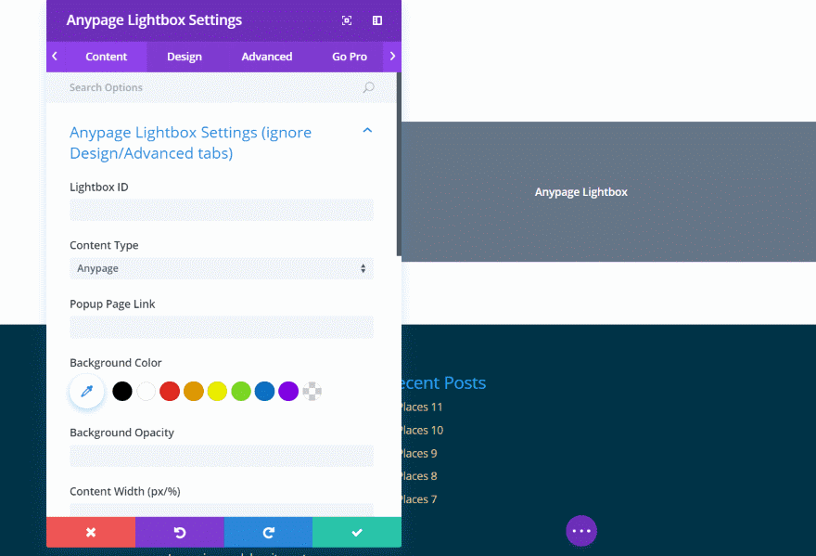Select the green color swatch
816x556 pixels.
point(241,391)
